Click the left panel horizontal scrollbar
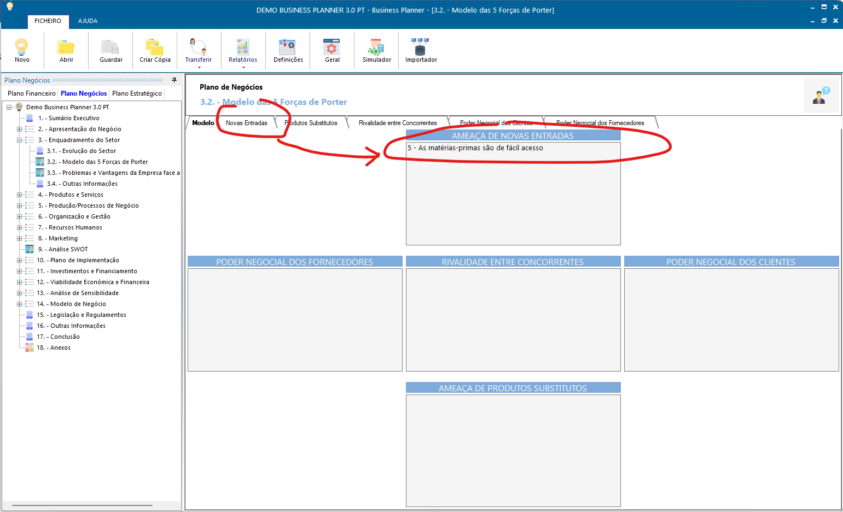This screenshot has width=843, height=512. point(82,506)
